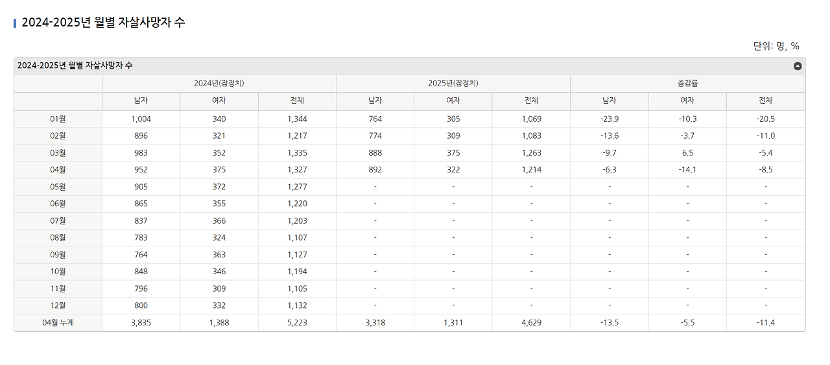Click the 3,318 cumulative male 2025 cell
The width and height of the screenshot is (830, 365).
click(375, 323)
